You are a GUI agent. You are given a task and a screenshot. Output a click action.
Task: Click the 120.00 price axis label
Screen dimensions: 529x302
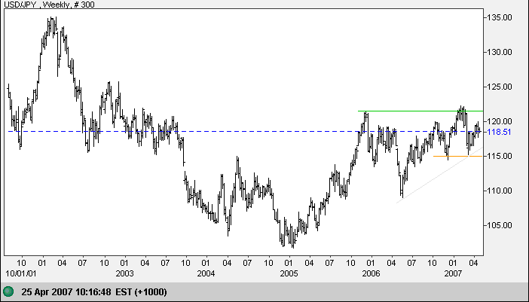click(x=498, y=121)
